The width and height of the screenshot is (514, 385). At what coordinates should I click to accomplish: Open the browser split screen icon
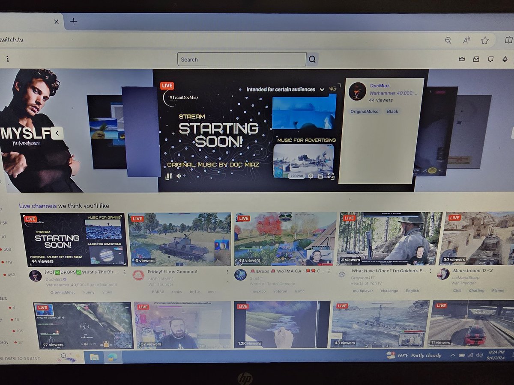click(x=508, y=40)
